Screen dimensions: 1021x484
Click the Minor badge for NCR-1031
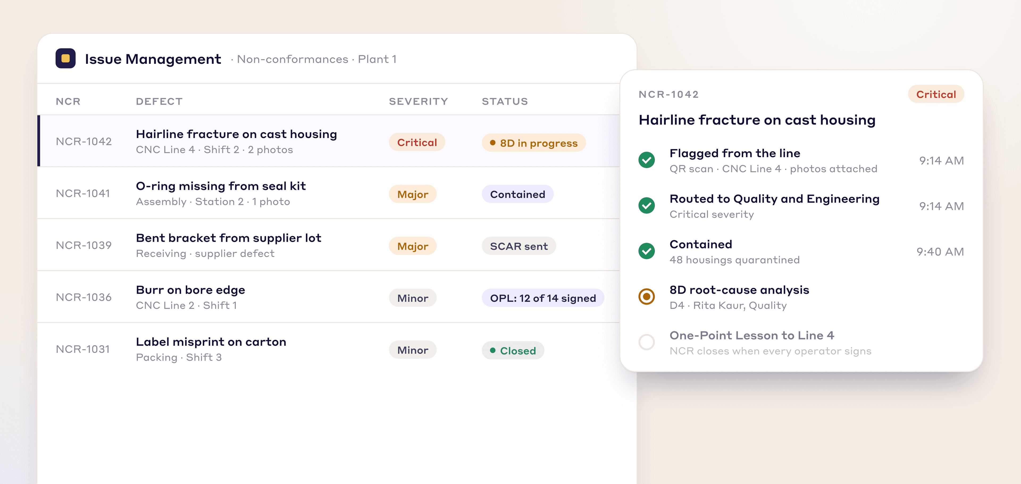click(x=413, y=350)
